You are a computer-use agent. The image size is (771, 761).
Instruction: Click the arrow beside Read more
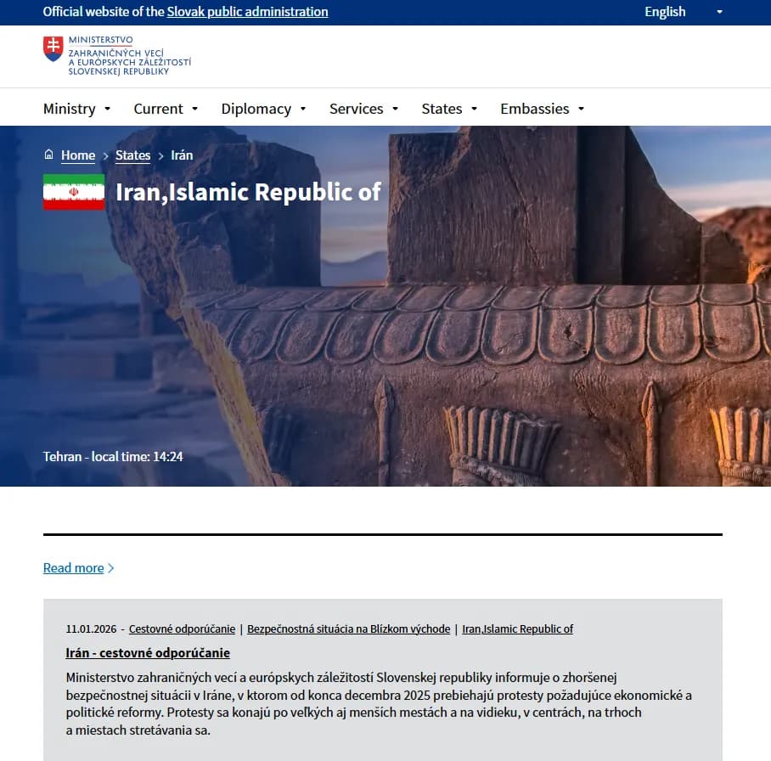pyautogui.click(x=111, y=568)
